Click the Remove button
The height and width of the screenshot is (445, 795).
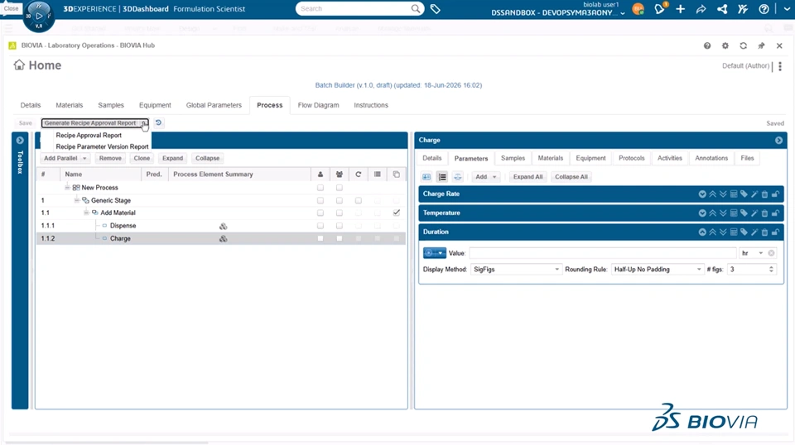click(x=110, y=159)
